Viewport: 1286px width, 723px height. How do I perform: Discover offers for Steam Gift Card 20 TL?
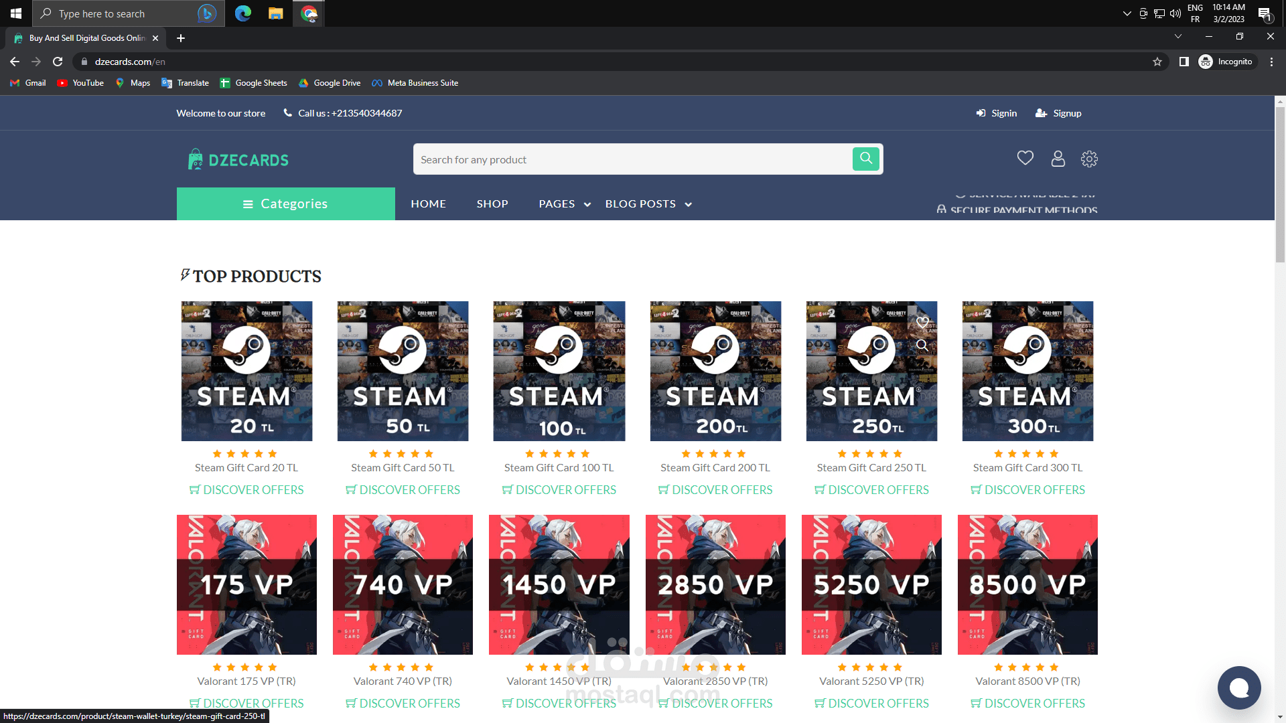(246, 490)
